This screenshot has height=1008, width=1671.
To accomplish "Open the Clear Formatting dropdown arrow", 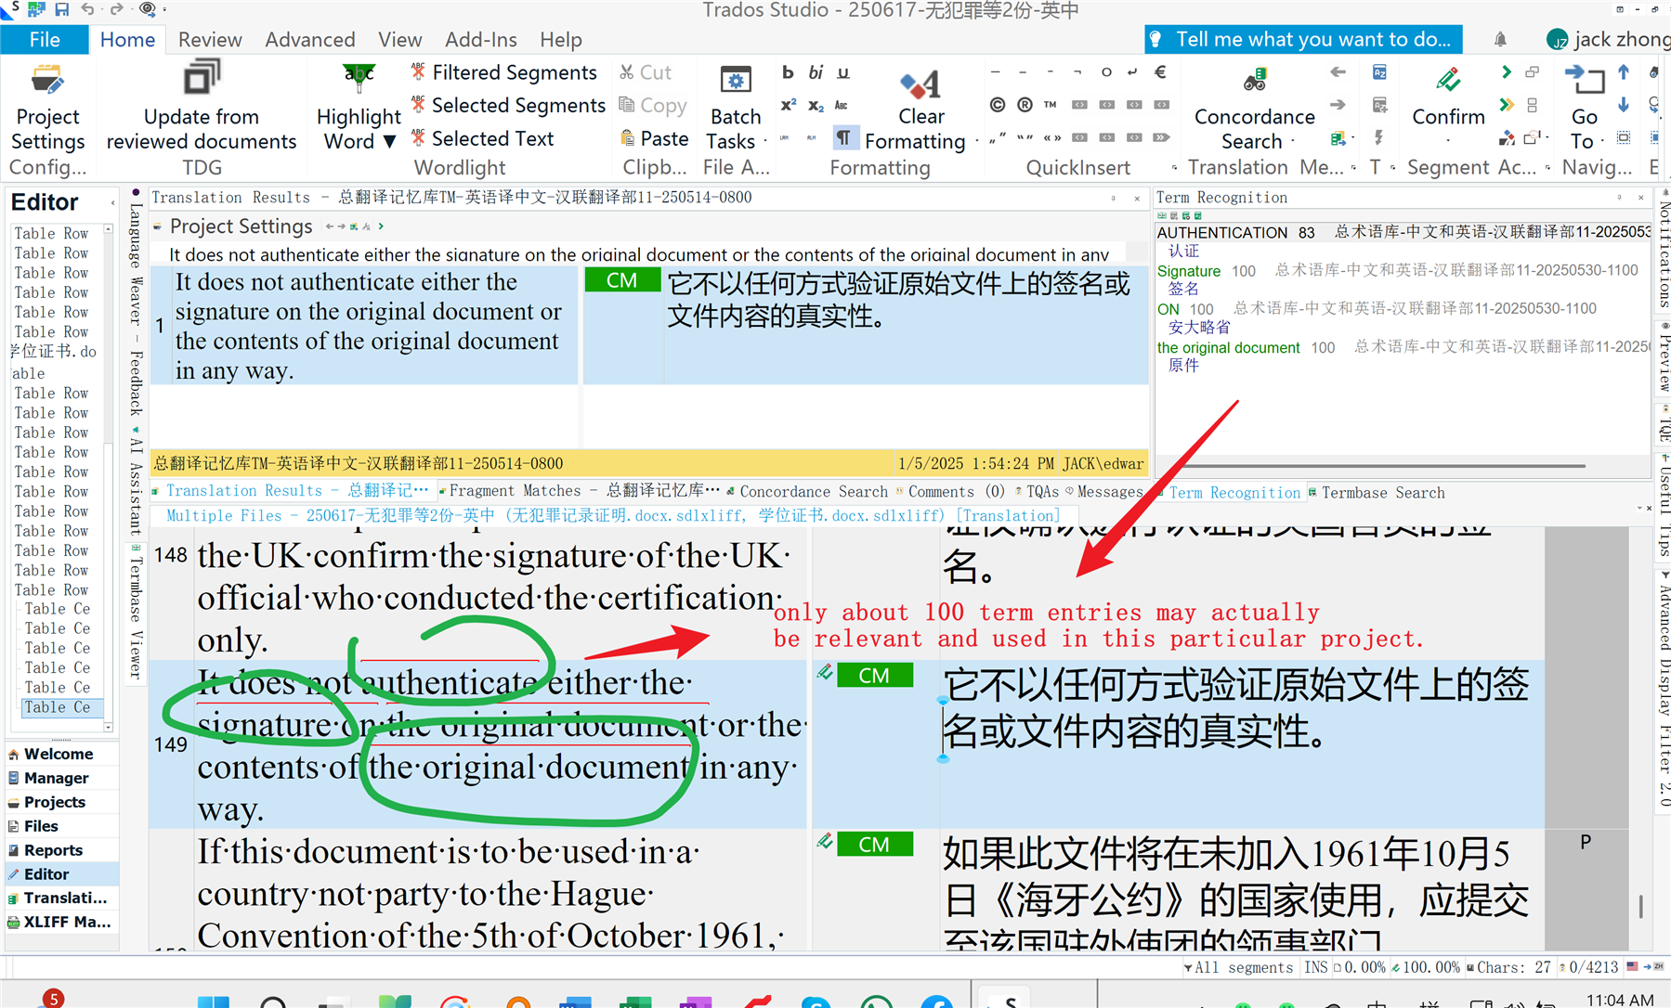I will (x=977, y=142).
